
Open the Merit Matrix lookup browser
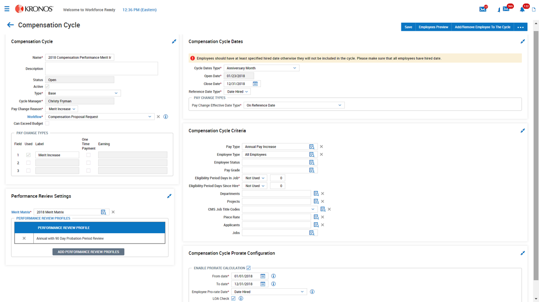coord(104,212)
